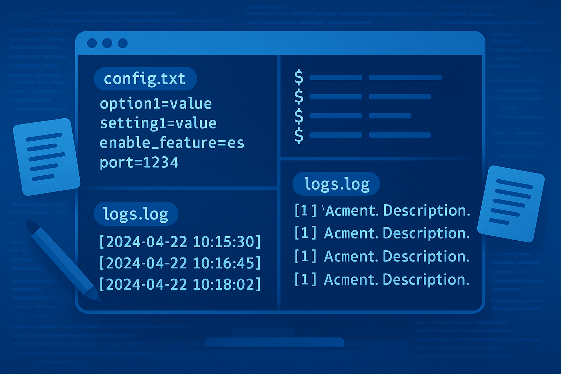
Task: Open the logs.log tab above the timestamps
Action: click(x=136, y=214)
